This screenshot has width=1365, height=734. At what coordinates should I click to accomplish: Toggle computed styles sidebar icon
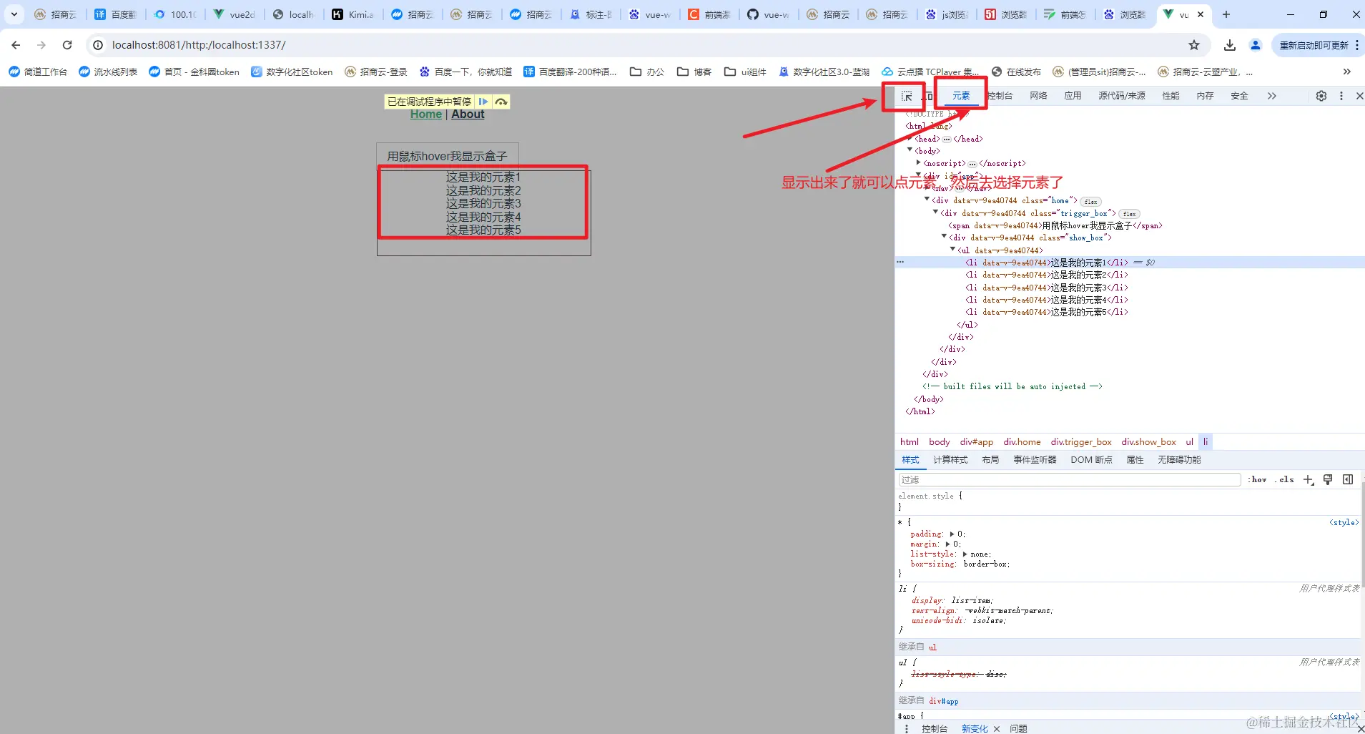(1348, 480)
